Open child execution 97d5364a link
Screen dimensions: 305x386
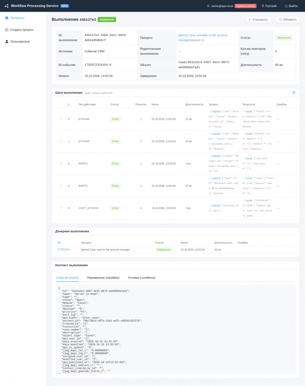click(x=64, y=249)
